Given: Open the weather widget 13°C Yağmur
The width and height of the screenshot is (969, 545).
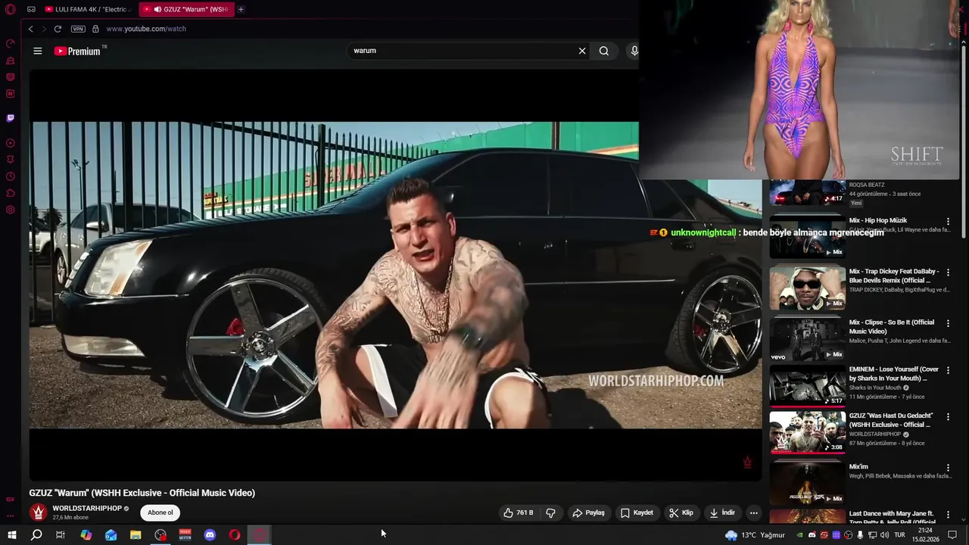Looking at the screenshot, I should click(755, 535).
